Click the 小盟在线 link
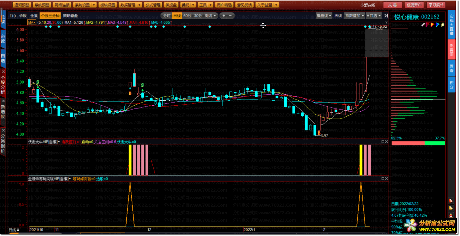Screen dimensions: 460x236 pyautogui.click(x=368, y=5)
